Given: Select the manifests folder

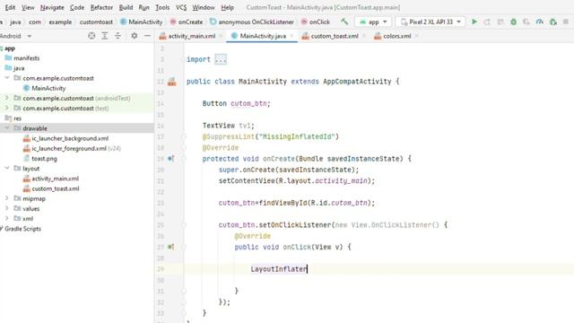Looking at the screenshot, I should (22, 58).
